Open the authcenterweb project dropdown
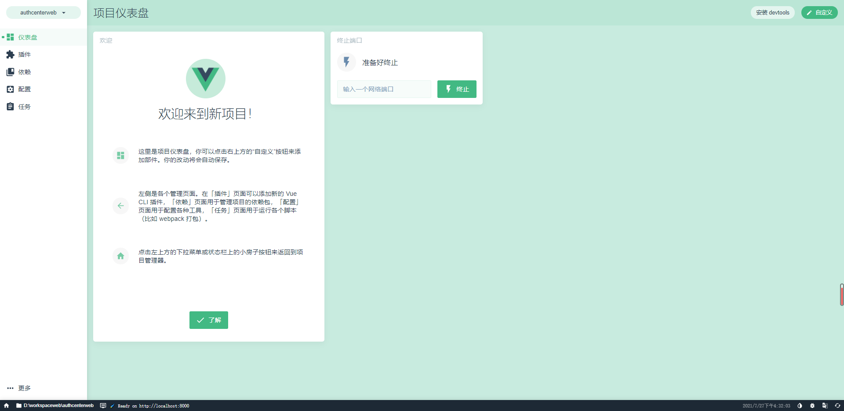The image size is (844, 411). pos(43,13)
